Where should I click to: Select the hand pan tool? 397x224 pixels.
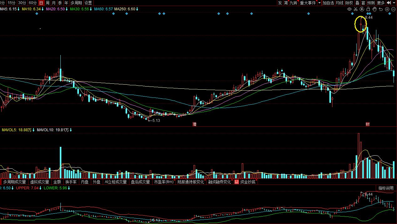[x=374, y=9]
